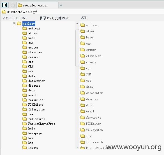Click activex folder icon in file list

pyautogui.click(x=83, y=25)
